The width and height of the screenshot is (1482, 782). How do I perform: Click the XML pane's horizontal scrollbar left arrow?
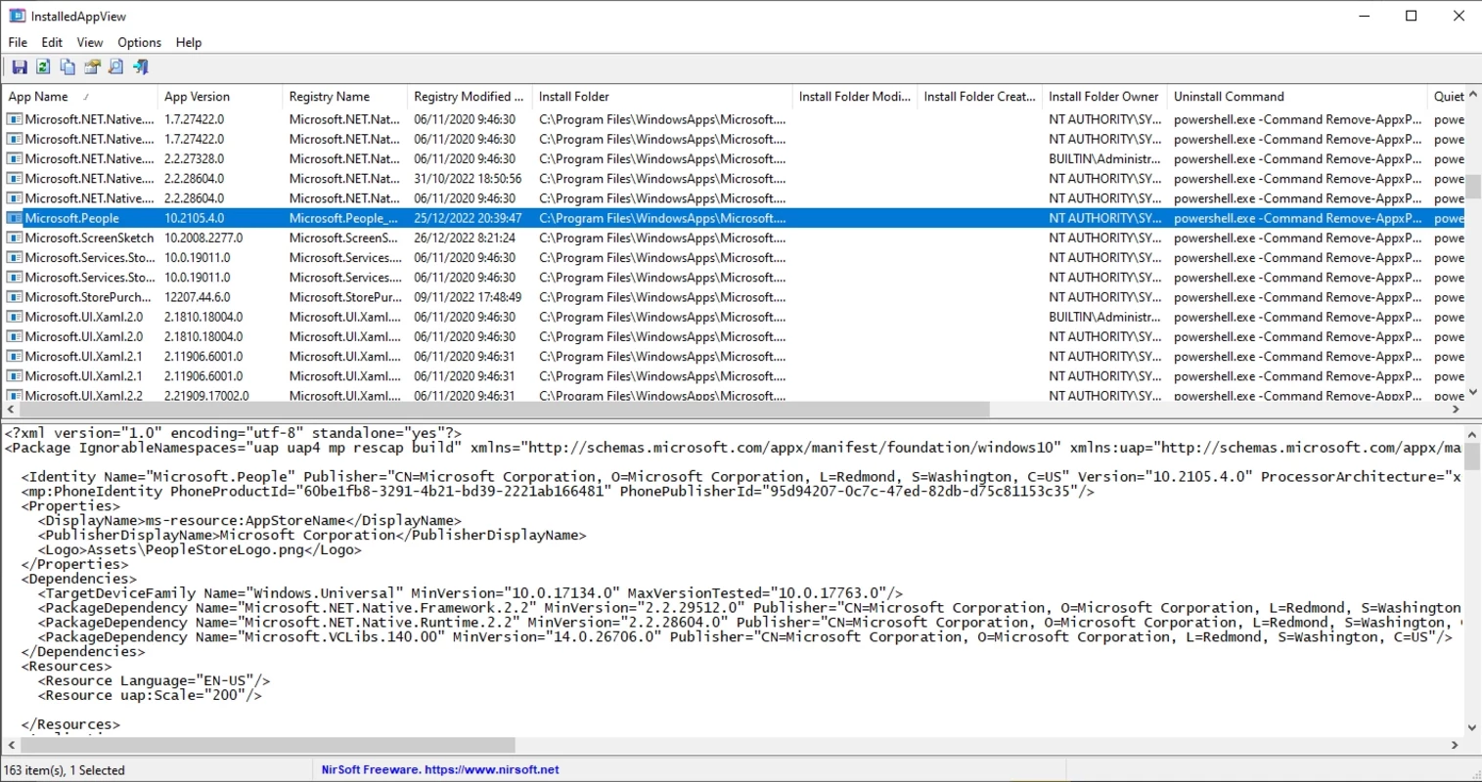11,745
